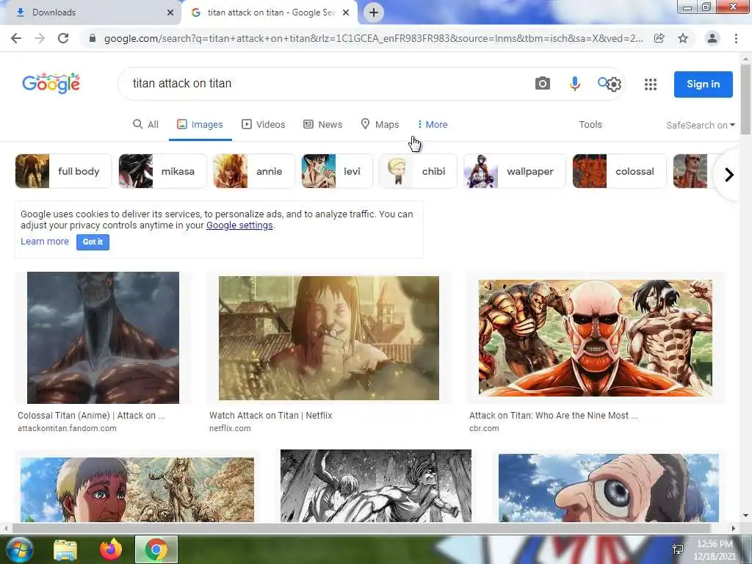Click the Watch Attack on Titan | Netflix caption
This screenshot has width=752, height=564.
click(x=270, y=416)
